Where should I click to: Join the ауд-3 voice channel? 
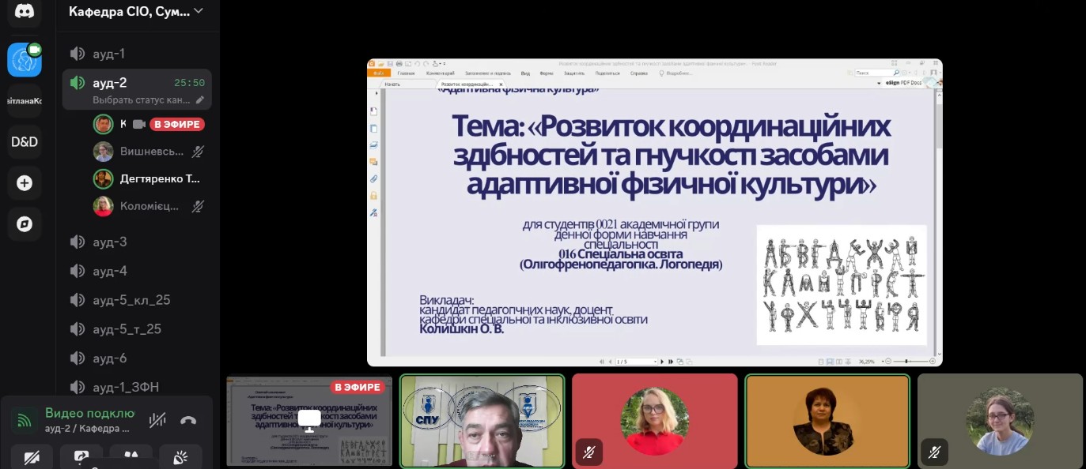click(110, 242)
